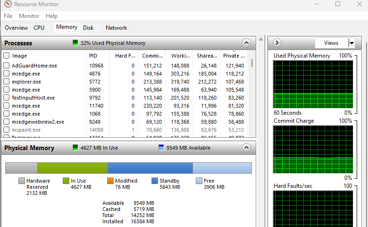Click PID value 10968
Image resolution: width=368 pixels, height=227 pixels.
(96, 66)
